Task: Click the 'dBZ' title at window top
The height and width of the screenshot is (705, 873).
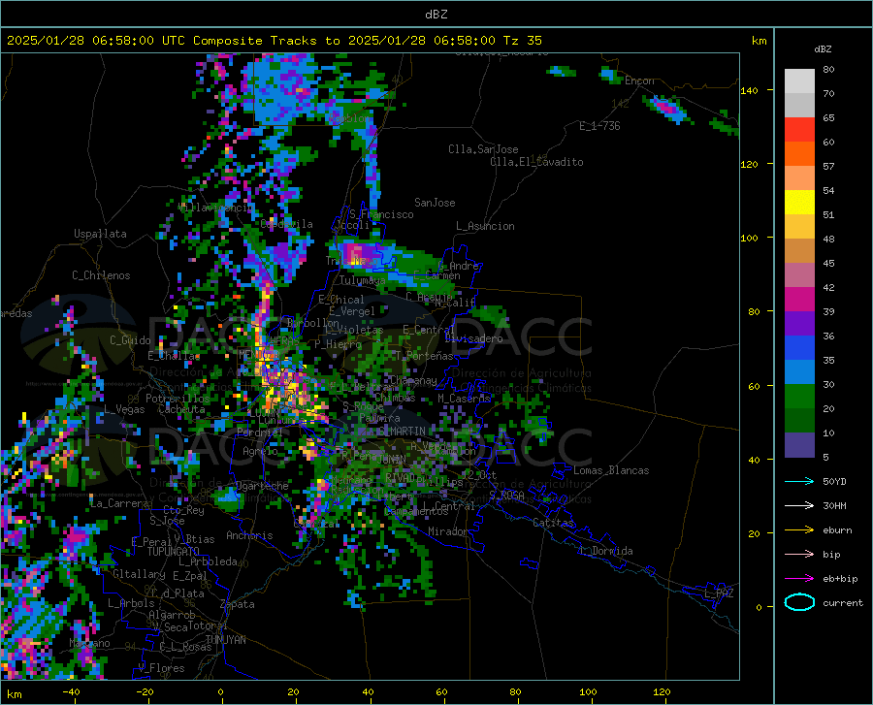Action: point(436,15)
